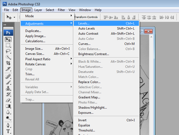
Task: Select the Lasso tool
Action: [x=8, y=51]
